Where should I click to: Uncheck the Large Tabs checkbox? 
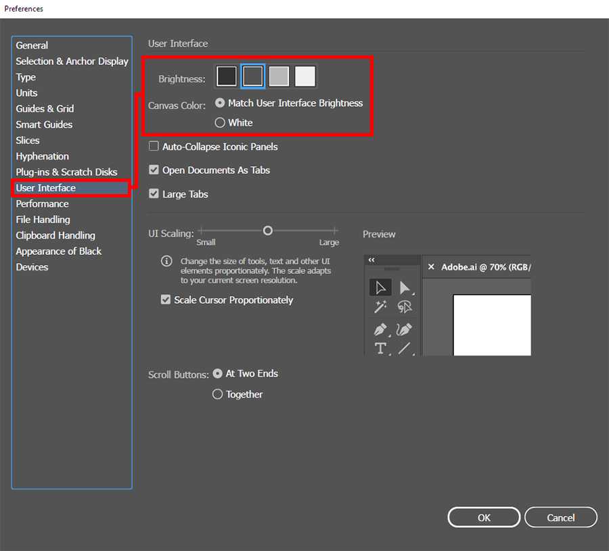coord(154,194)
